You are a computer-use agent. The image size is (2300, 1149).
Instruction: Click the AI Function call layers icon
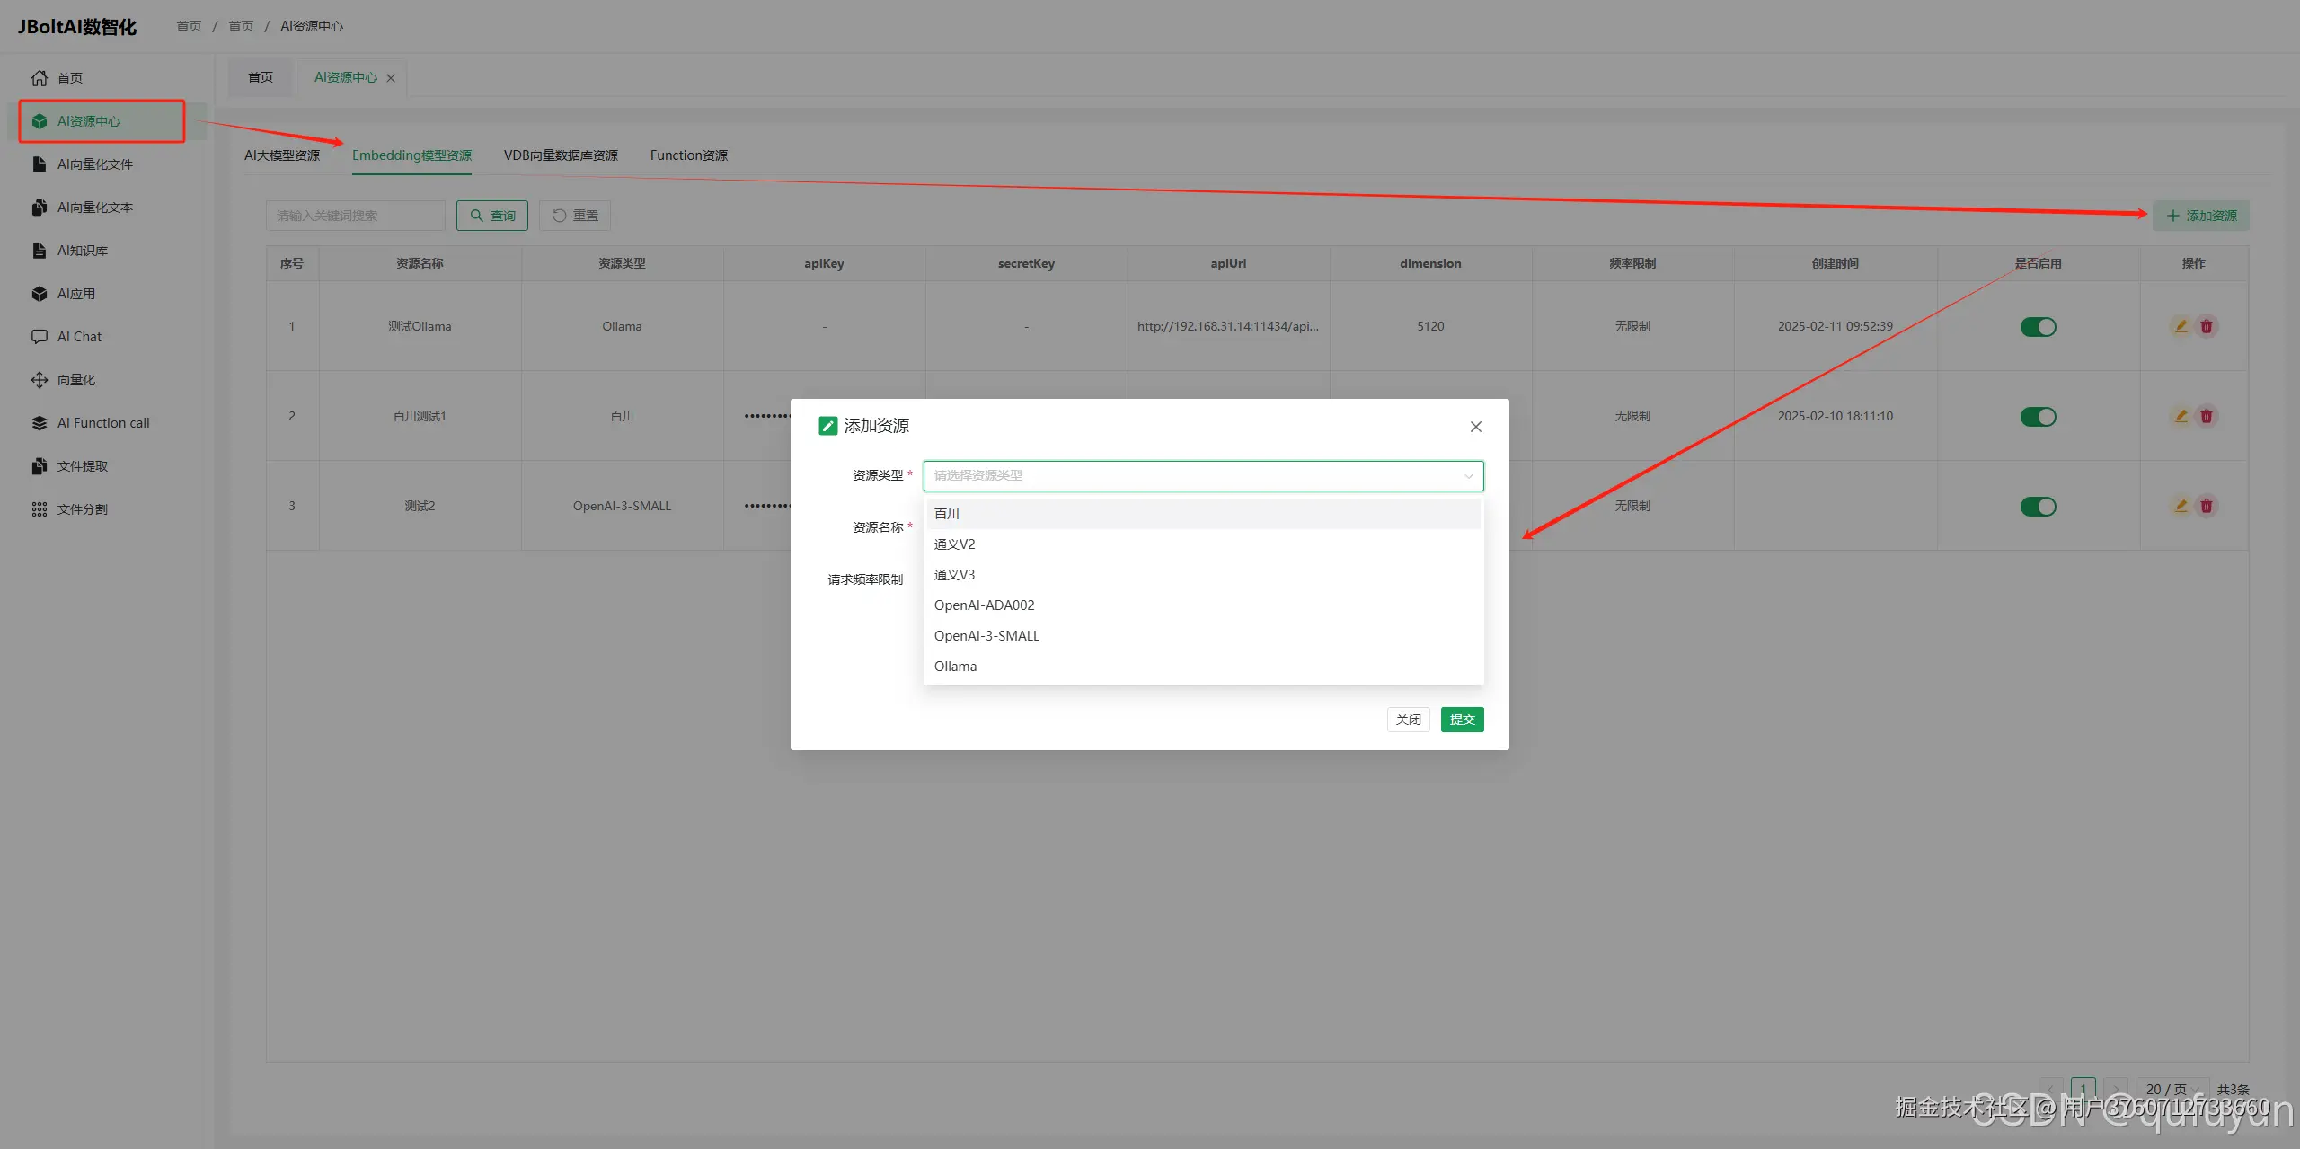coord(40,423)
